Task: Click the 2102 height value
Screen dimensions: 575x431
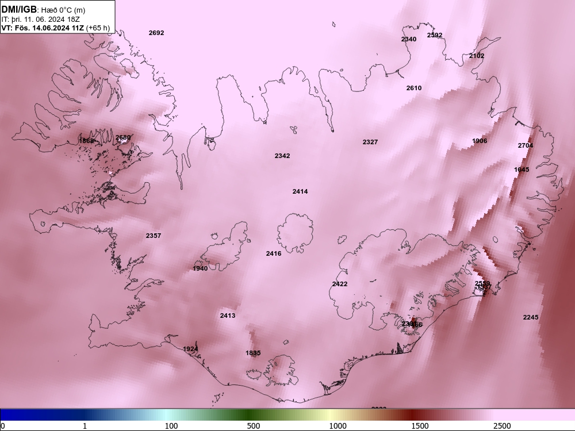Action: 476,56
